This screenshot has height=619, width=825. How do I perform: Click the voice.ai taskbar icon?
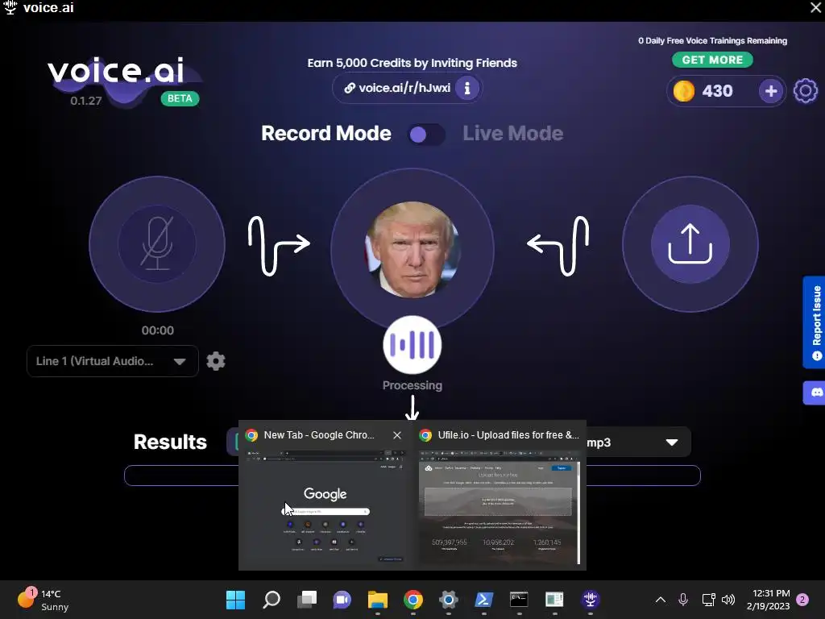pos(591,600)
